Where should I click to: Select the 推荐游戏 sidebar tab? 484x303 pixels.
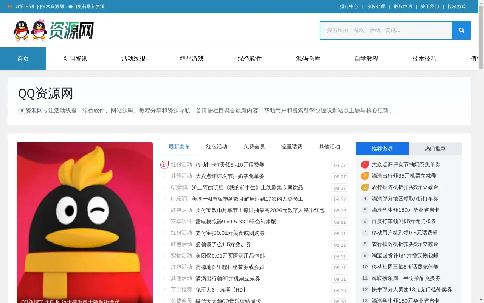coord(382,149)
